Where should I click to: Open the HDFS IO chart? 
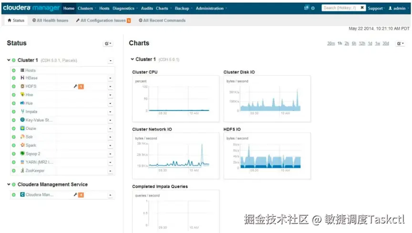[x=267, y=156]
